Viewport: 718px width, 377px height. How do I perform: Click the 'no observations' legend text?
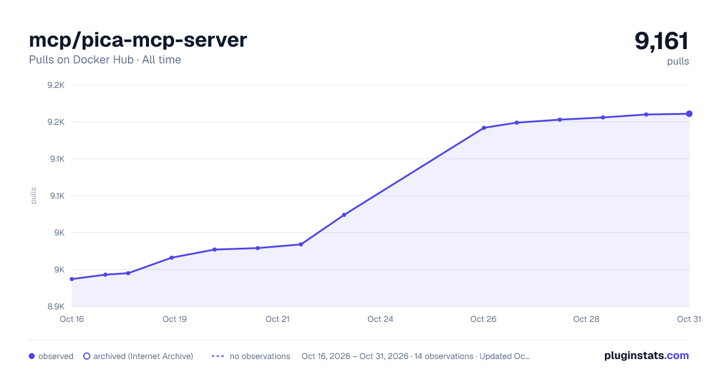pos(260,356)
